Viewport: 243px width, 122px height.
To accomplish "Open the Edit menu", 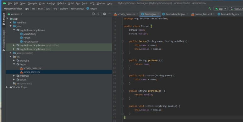I will click(x=16, y=3).
